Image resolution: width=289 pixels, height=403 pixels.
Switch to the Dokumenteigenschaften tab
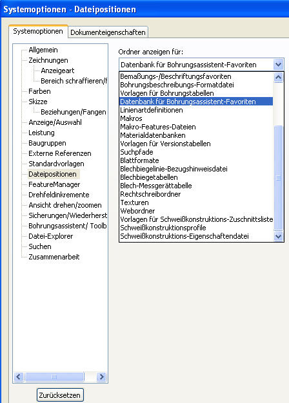click(108, 32)
